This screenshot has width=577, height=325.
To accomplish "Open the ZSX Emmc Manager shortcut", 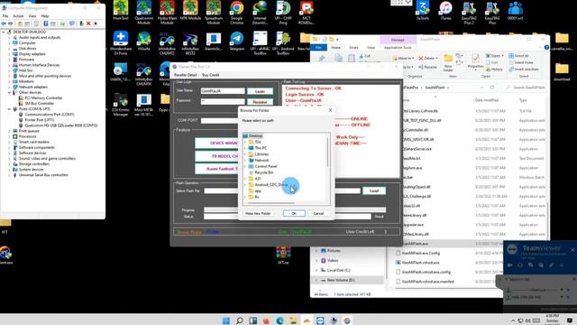I will (121, 105).
